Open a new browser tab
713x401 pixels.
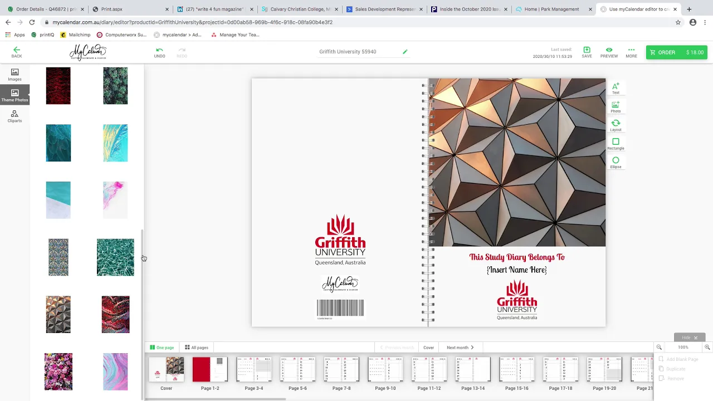click(x=689, y=9)
